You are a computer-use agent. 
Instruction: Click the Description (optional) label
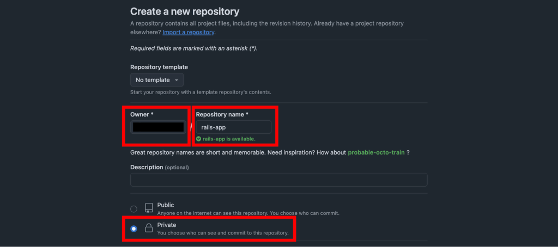(159, 167)
